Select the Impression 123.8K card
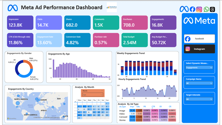 tap(20, 23)
